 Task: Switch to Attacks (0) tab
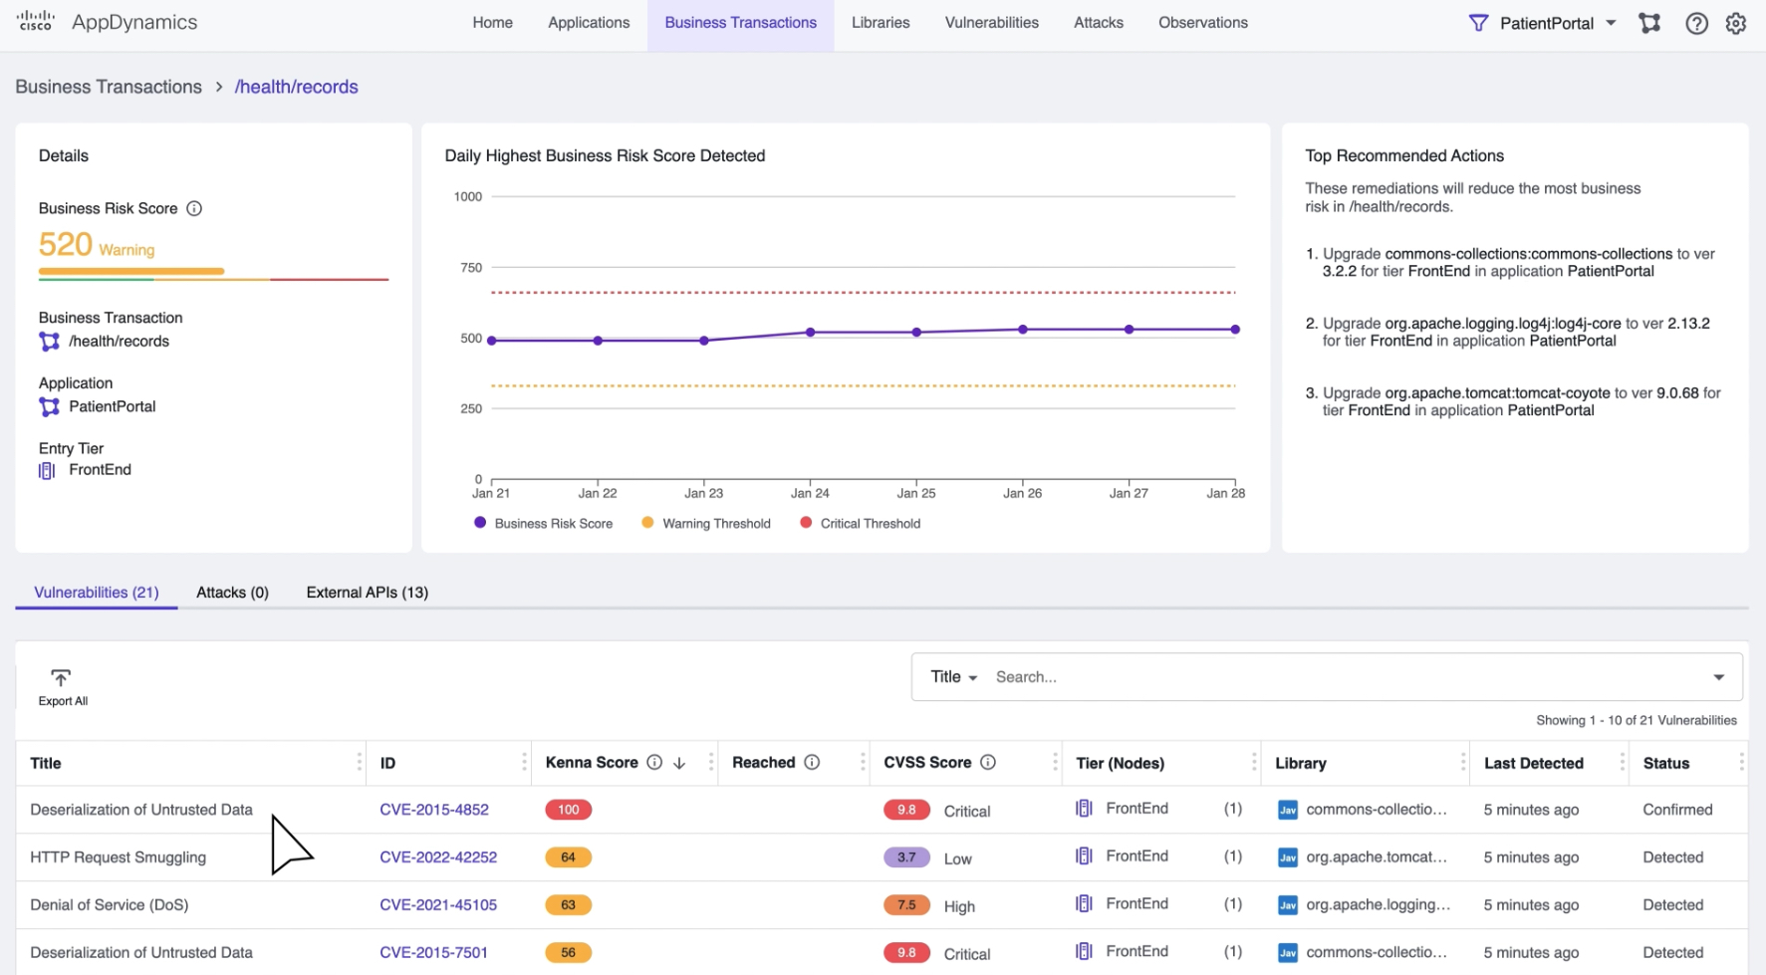(x=232, y=593)
